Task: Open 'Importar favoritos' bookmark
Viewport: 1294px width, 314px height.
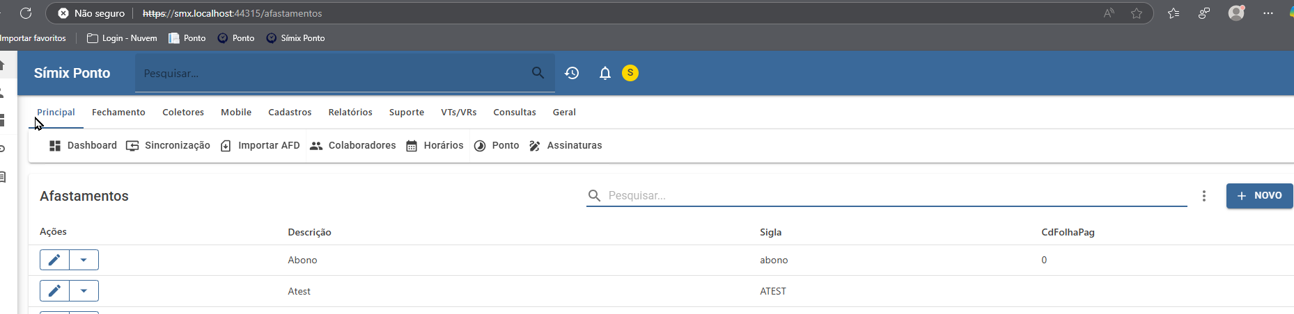Action: coord(33,38)
